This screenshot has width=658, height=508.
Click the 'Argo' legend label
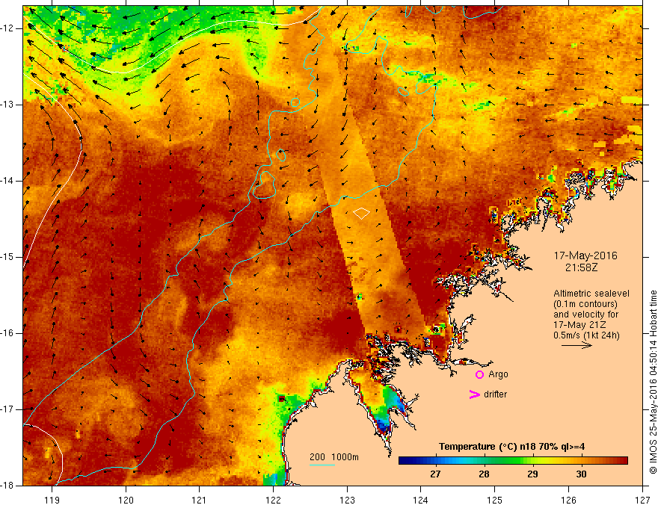pyautogui.click(x=498, y=374)
